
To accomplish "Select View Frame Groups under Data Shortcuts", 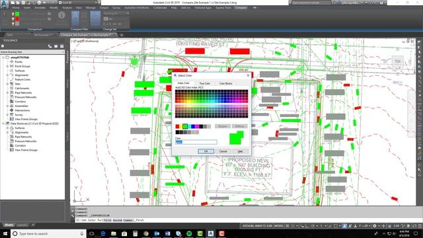I will coord(26,150).
